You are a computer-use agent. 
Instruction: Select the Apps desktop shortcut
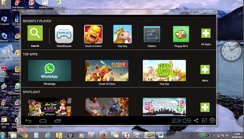click(x=4, y=88)
